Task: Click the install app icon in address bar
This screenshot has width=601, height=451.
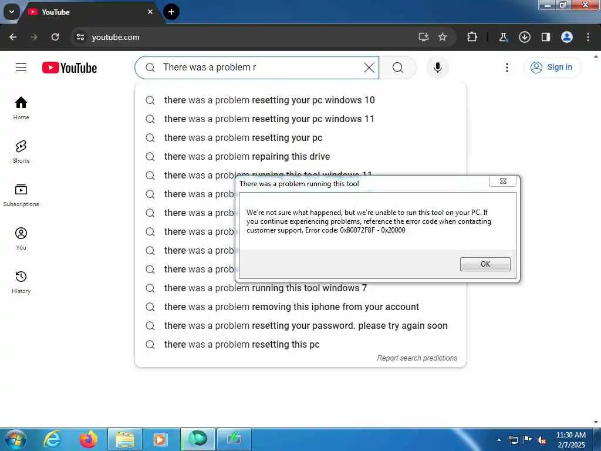Action: (x=424, y=37)
